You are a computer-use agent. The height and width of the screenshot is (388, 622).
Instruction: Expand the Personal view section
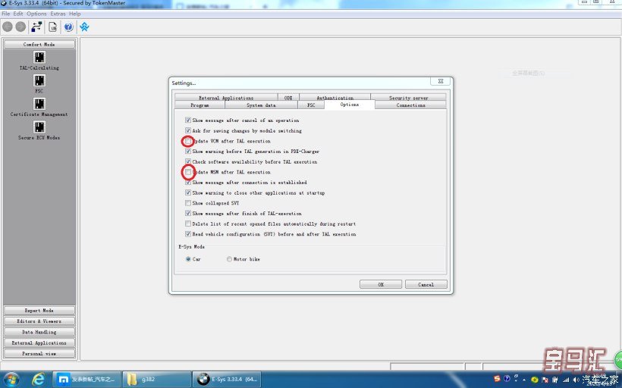pyautogui.click(x=39, y=354)
